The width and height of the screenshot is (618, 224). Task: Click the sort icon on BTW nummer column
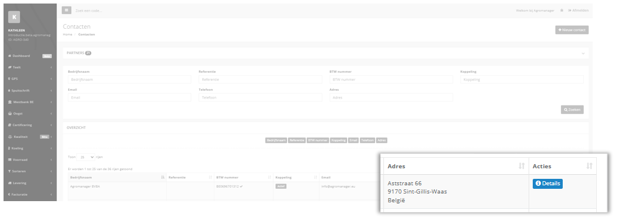270,177
